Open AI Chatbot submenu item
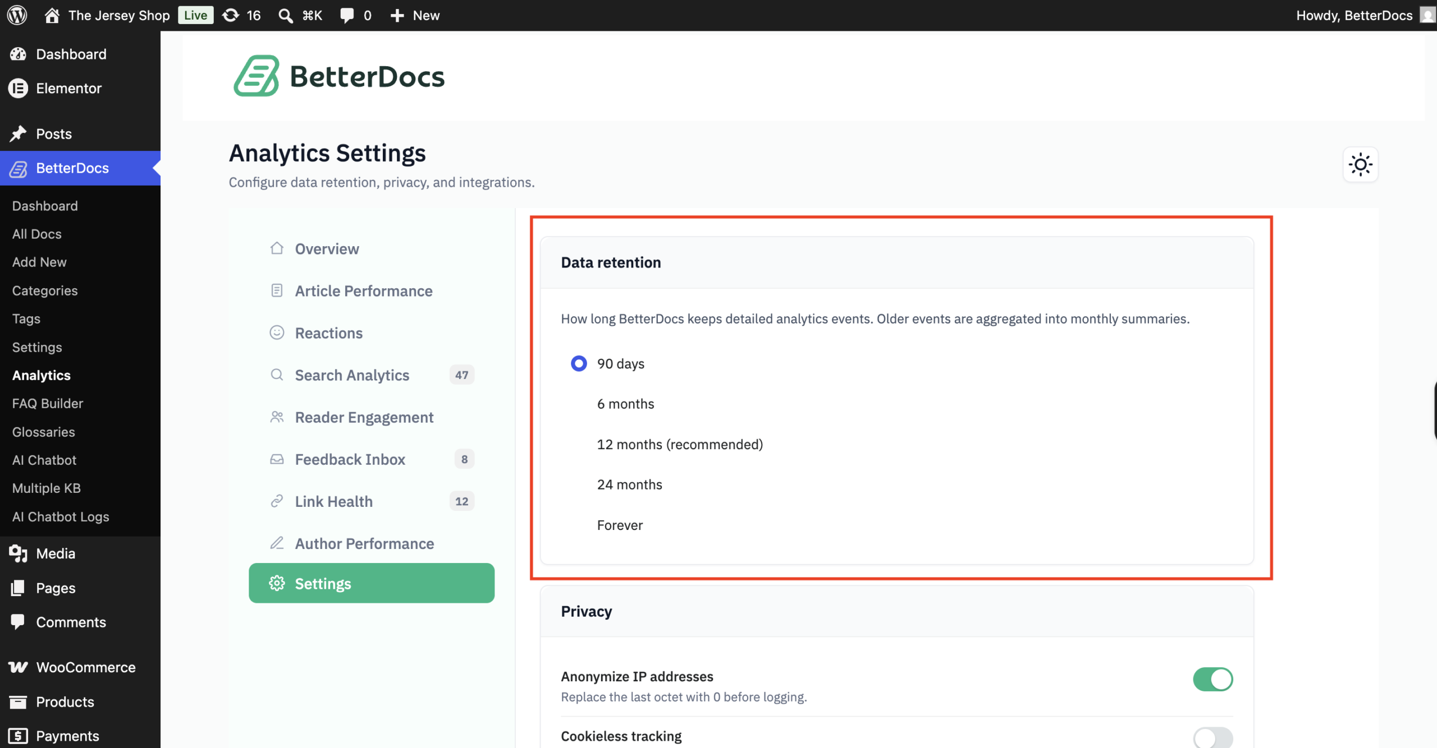 click(44, 460)
